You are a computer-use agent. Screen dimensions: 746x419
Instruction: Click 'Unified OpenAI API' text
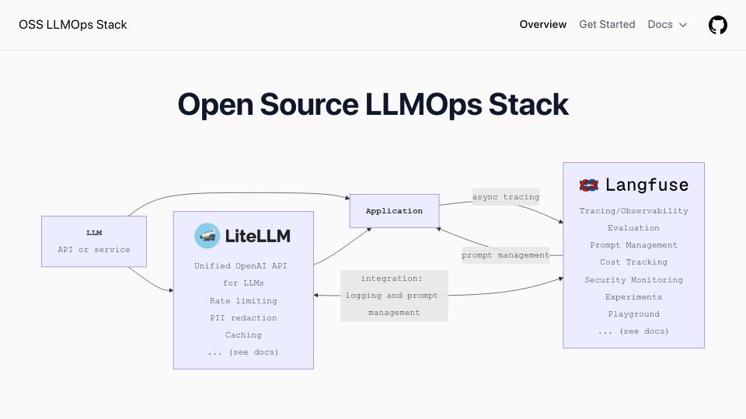coord(241,266)
